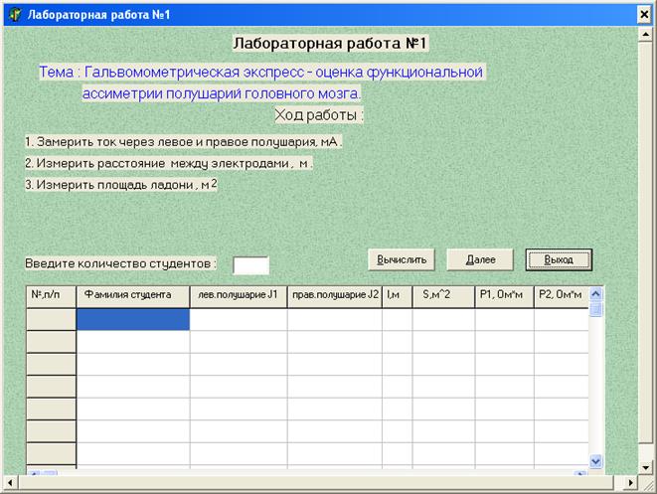Screen dimensions: 657x494
Task: Click the table's vertical scrollbar up arrow
Action: point(596,294)
